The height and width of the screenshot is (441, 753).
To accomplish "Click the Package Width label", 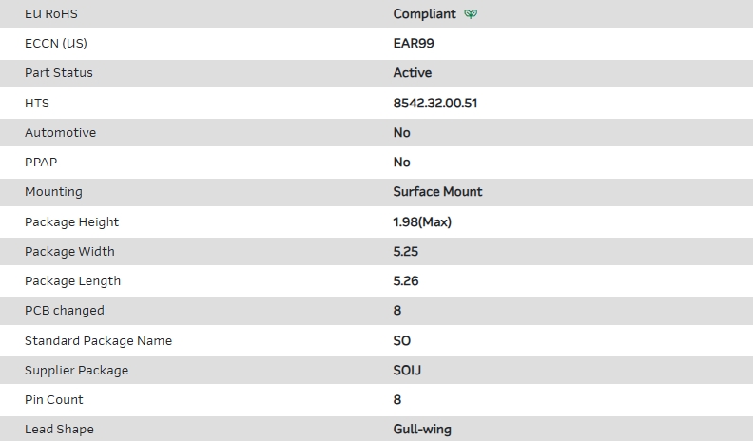I will [x=69, y=252].
